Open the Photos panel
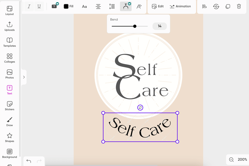 click(x=10, y=74)
